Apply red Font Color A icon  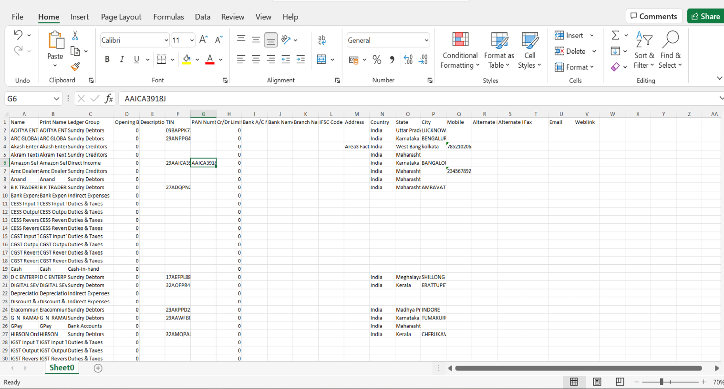pyautogui.click(x=209, y=59)
